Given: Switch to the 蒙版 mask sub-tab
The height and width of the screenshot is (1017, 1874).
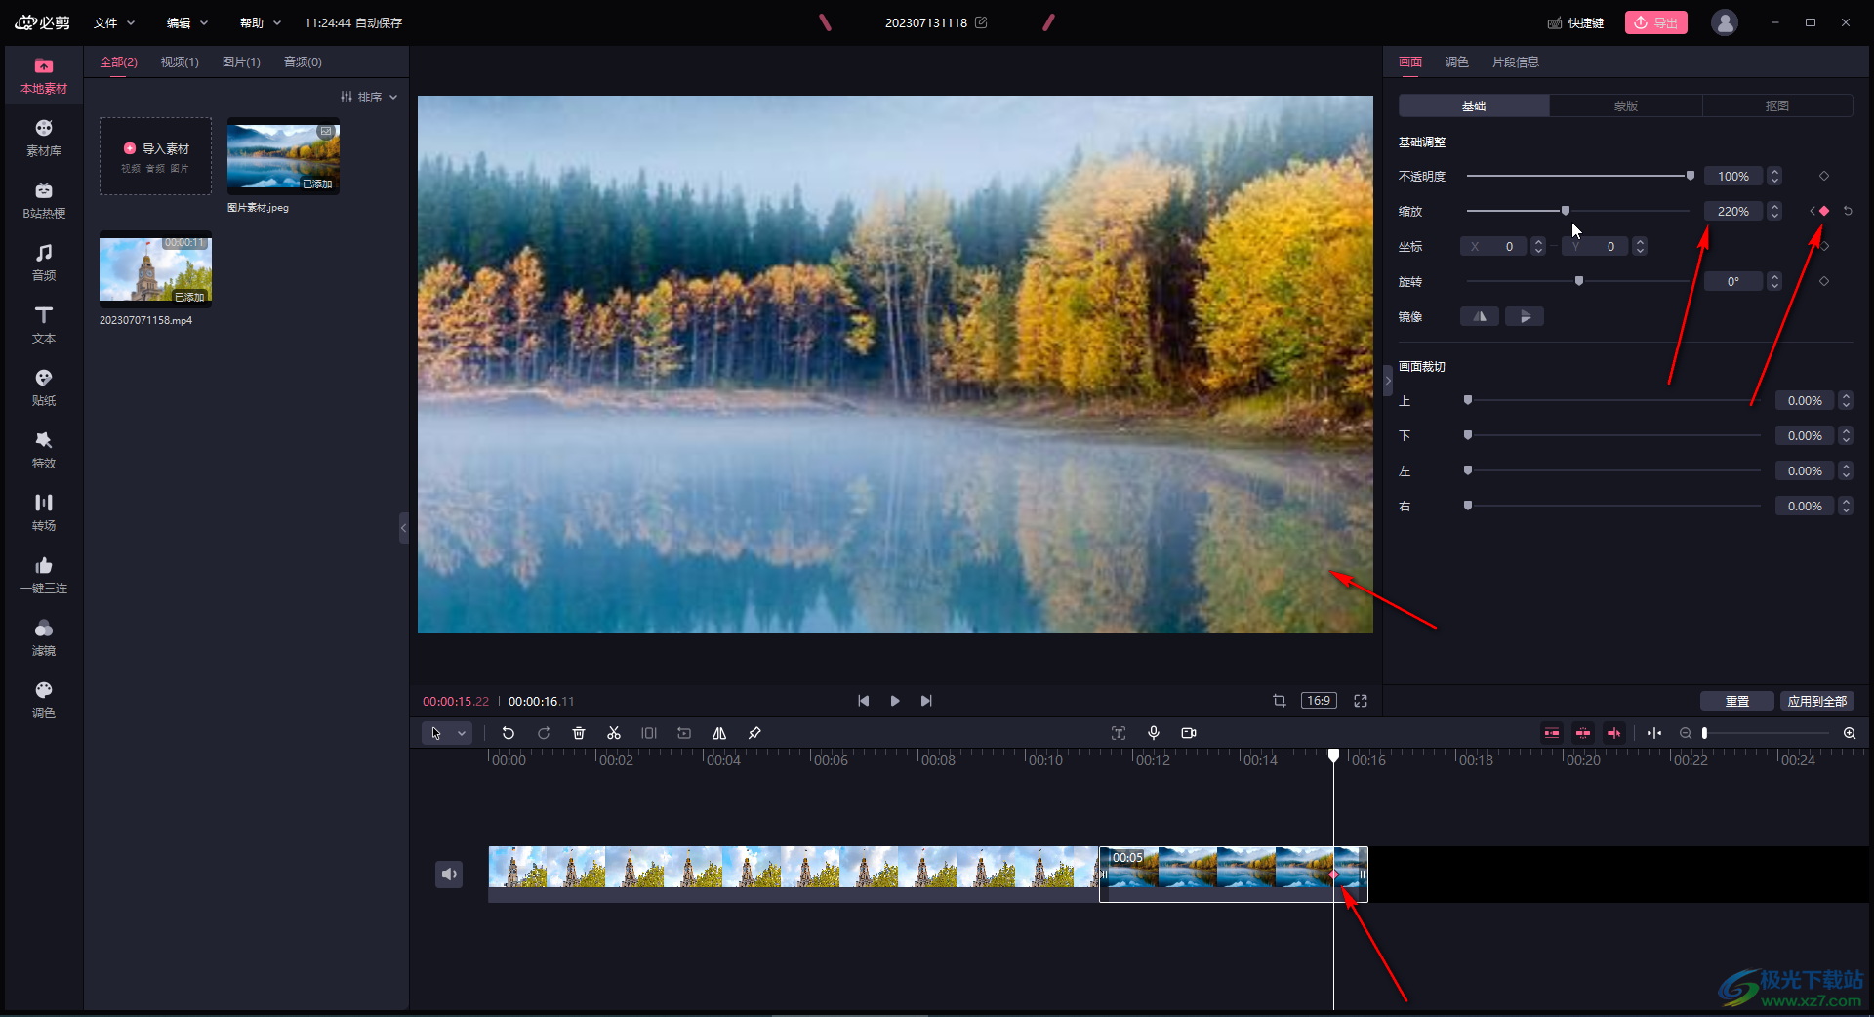Looking at the screenshot, I should coord(1626,105).
